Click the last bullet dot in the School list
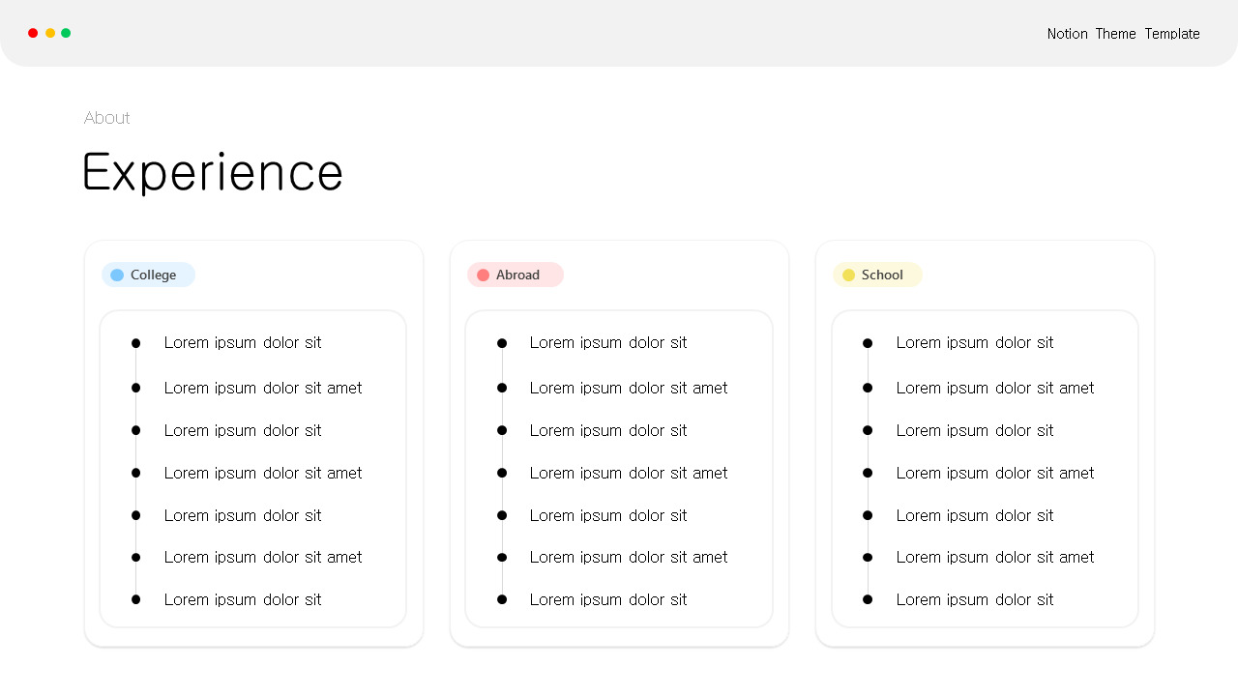Viewport: 1238px width, 696px height. coord(868,600)
